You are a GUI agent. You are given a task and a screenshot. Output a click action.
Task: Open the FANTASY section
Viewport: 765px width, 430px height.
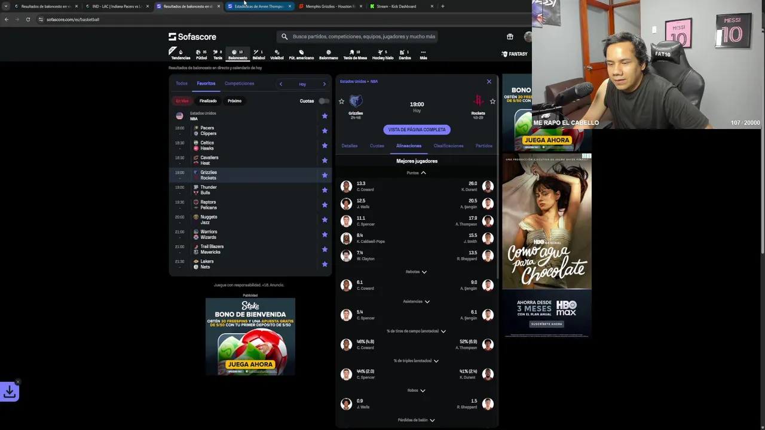coord(515,54)
